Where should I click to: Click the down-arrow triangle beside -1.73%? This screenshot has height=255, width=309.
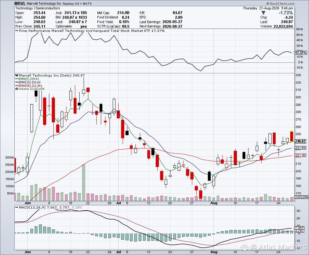click(263, 13)
